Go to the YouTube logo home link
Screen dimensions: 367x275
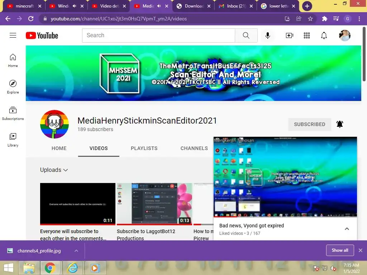42,35
